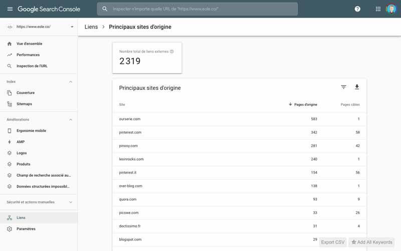
Task: Click the Champ de recherche associé layers icon
Action: pyautogui.click(x=10, y=175)
